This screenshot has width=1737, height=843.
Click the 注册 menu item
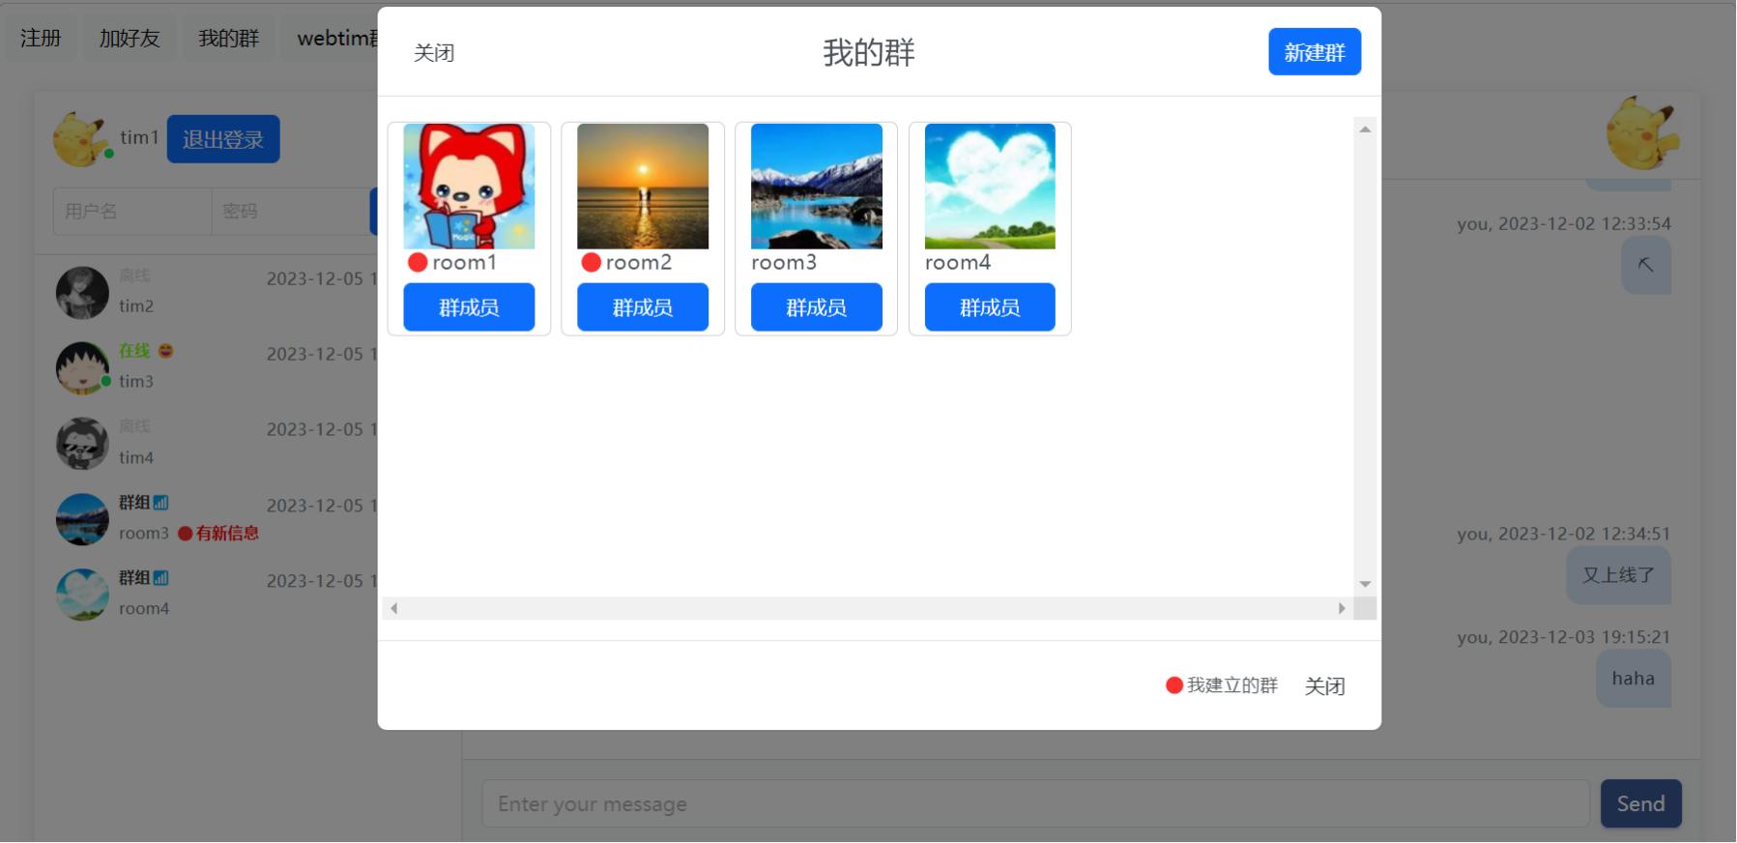[41, 39]
